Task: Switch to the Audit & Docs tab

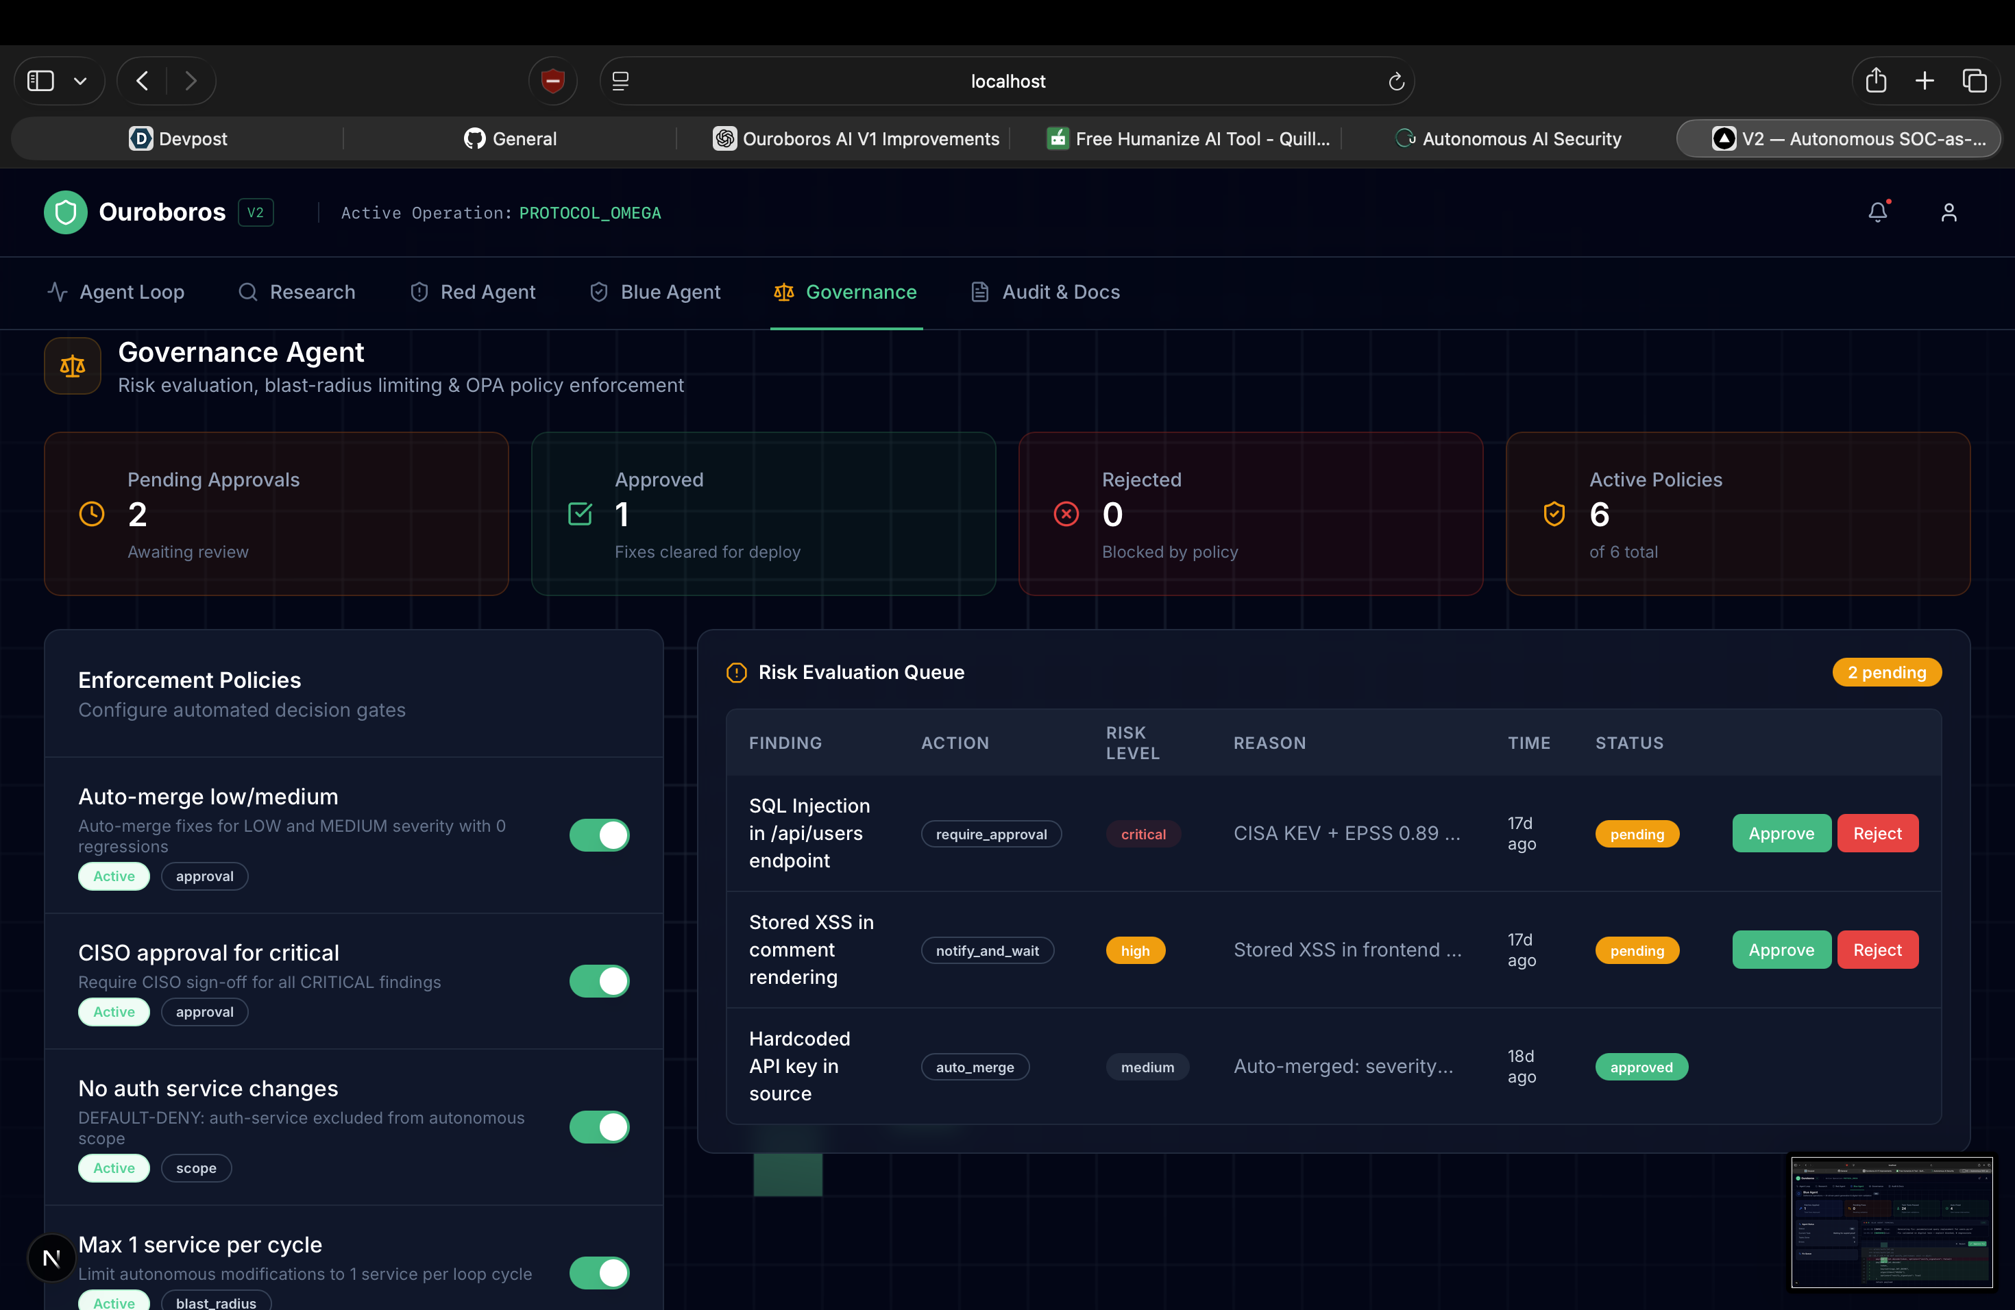Action: [1045, 292]
